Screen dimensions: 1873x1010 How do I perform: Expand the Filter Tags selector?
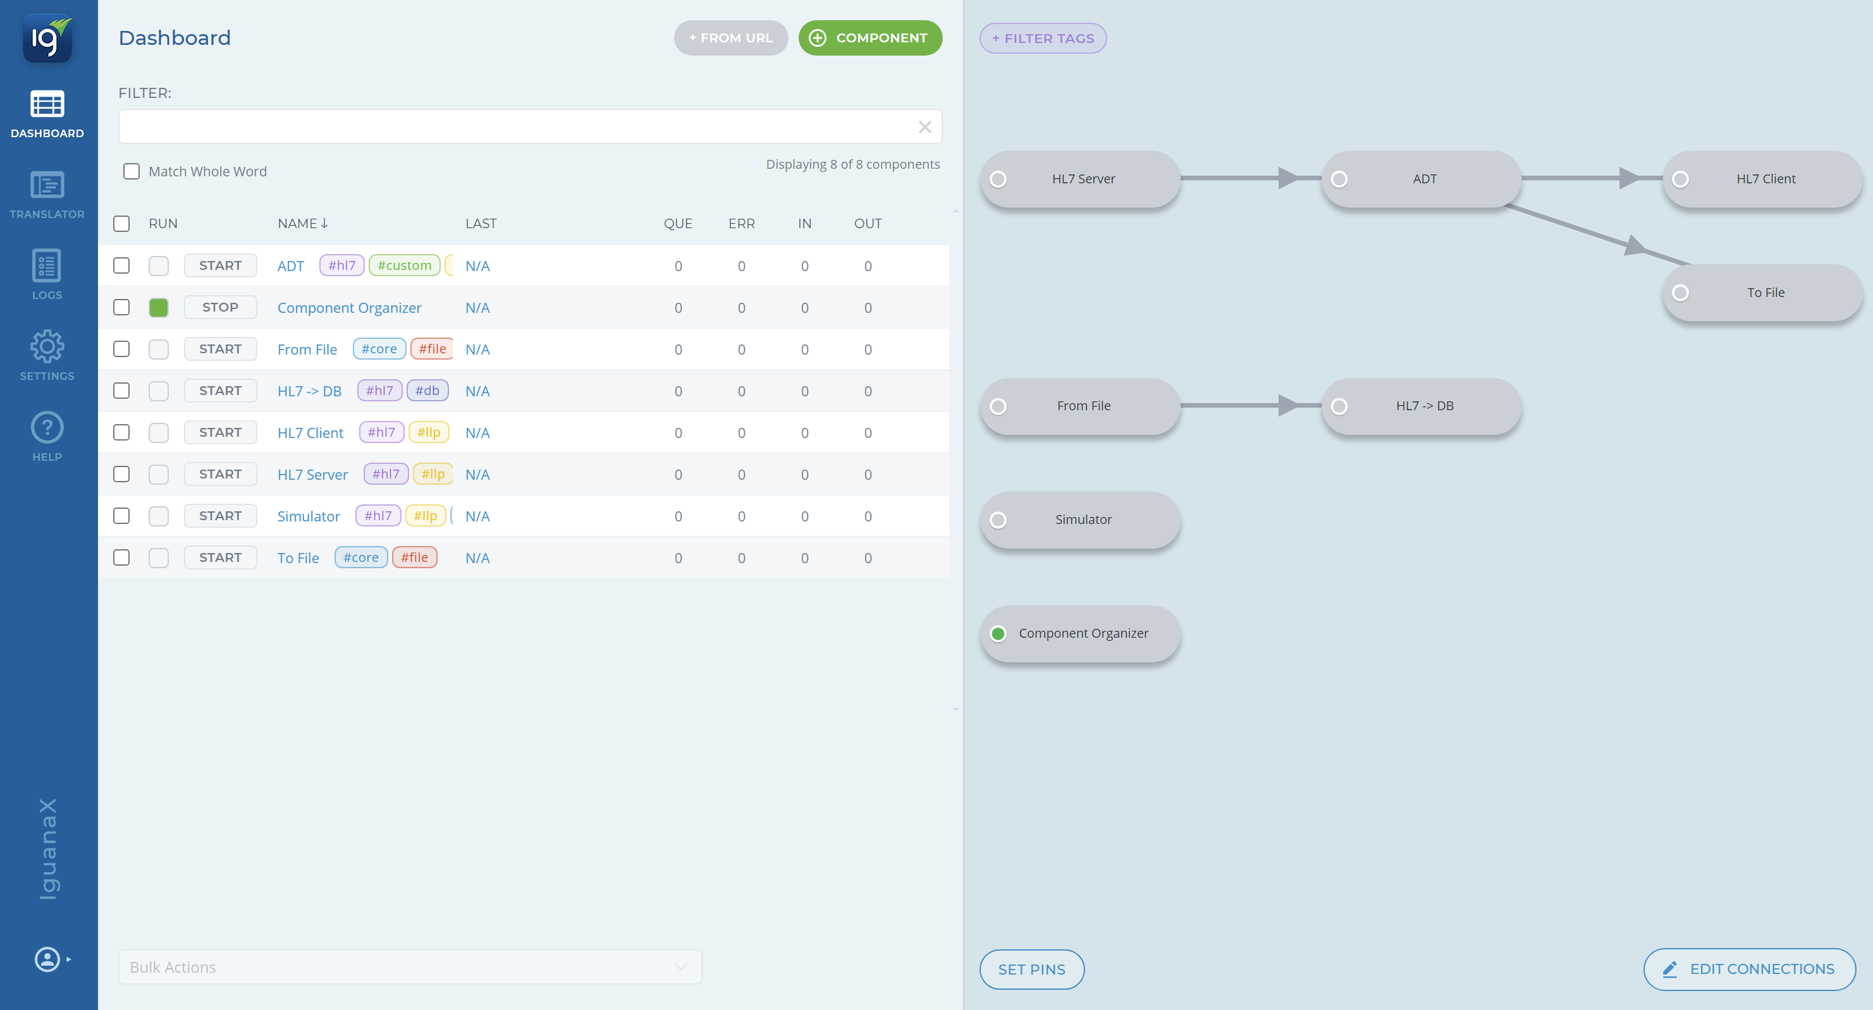[x=1042, y=39]
